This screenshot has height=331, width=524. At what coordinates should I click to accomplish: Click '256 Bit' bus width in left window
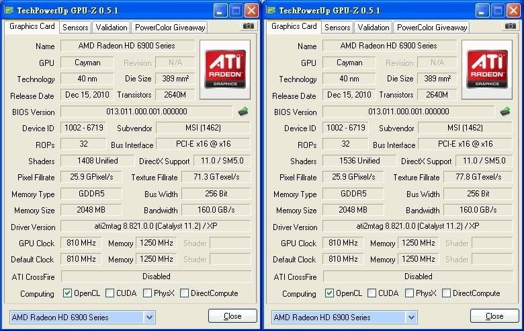[x=216, y=194]
